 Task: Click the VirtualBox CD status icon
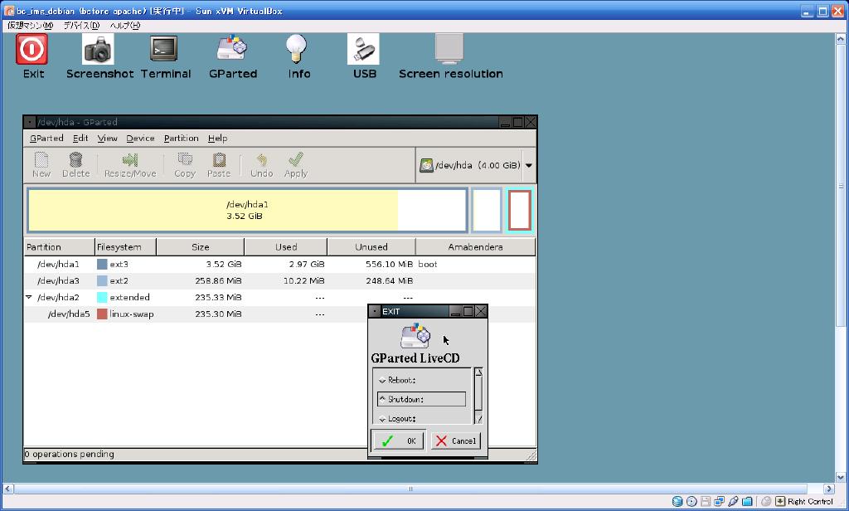[691, 501]
